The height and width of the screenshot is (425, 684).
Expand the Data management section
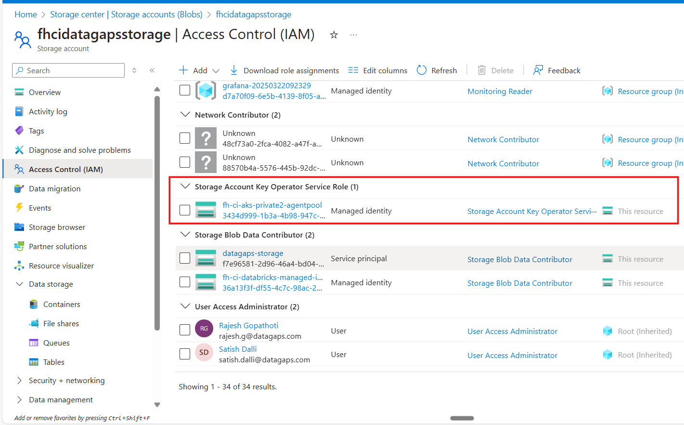(19, 400)
